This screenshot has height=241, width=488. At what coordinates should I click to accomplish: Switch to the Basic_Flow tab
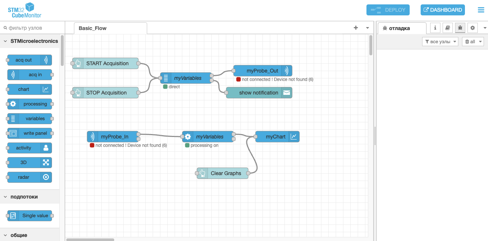point(110,28)
